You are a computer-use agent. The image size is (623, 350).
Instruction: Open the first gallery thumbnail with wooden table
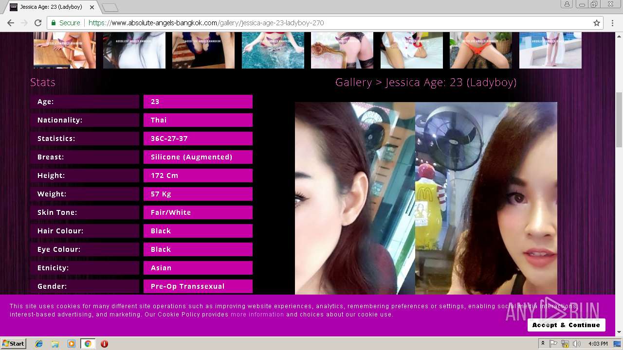(65, 50)
